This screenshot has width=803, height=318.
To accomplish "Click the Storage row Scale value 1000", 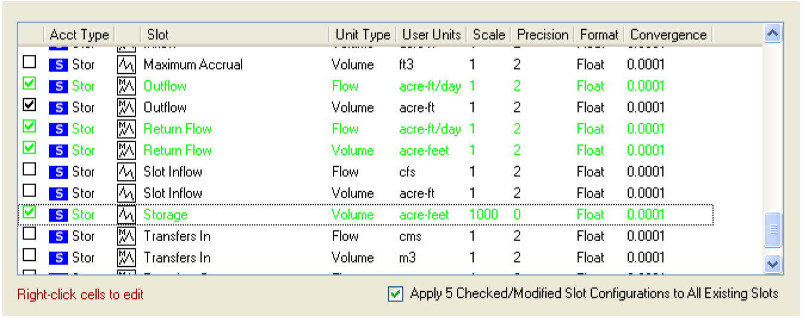I will coord(484,215).
